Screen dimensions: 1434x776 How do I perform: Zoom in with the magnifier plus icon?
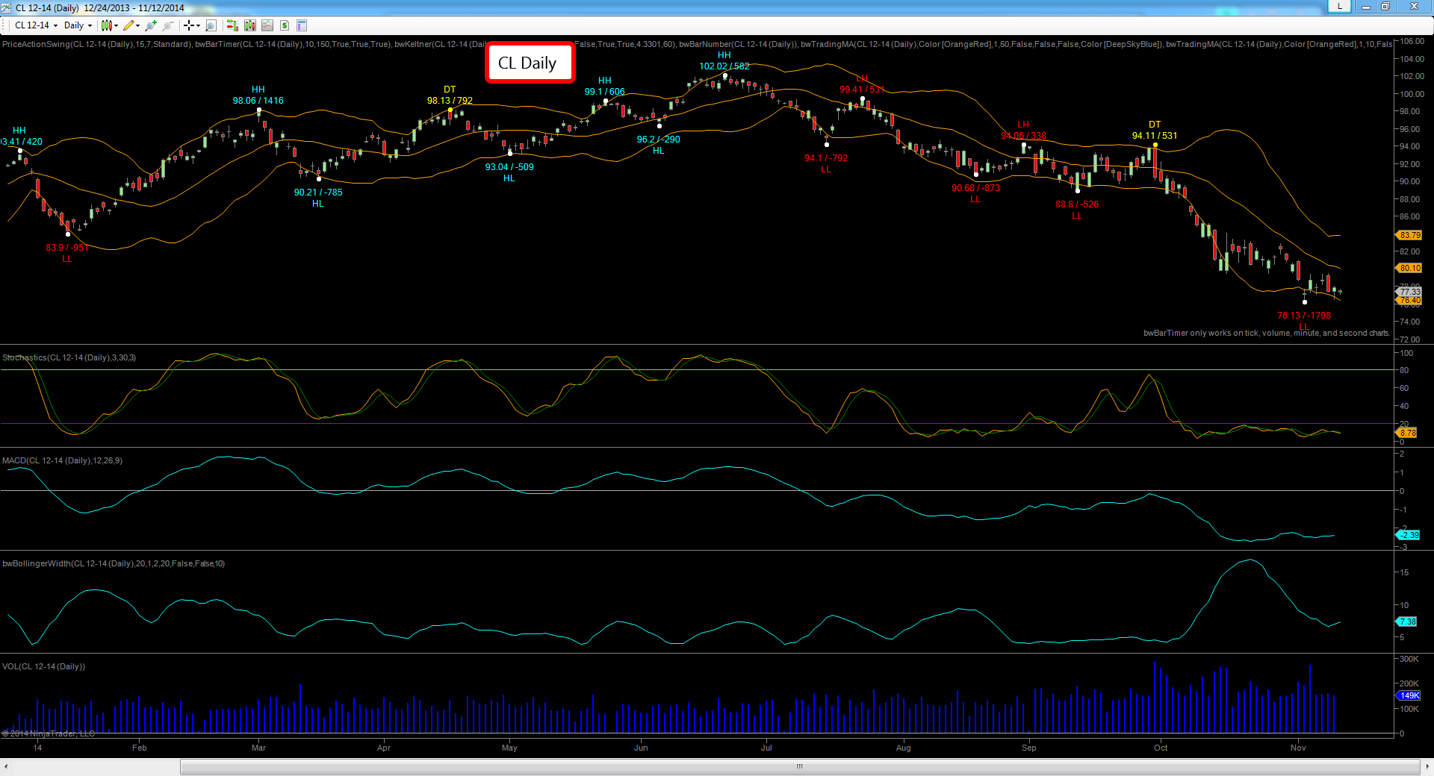151,25
